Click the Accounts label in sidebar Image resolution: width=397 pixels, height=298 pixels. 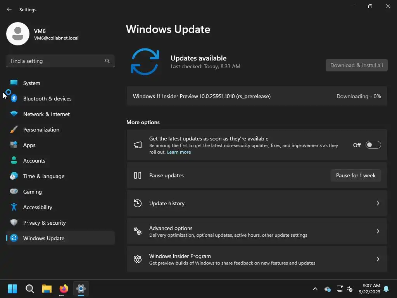(x=34, y=161)
